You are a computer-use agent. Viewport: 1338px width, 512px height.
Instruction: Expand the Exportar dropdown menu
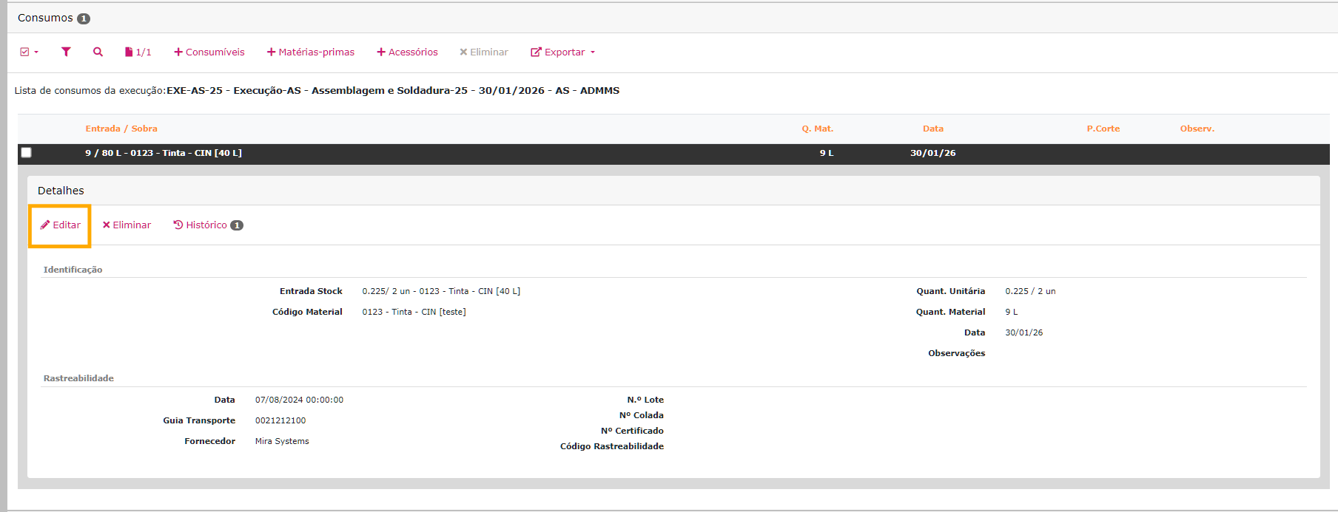coord(563,52)
